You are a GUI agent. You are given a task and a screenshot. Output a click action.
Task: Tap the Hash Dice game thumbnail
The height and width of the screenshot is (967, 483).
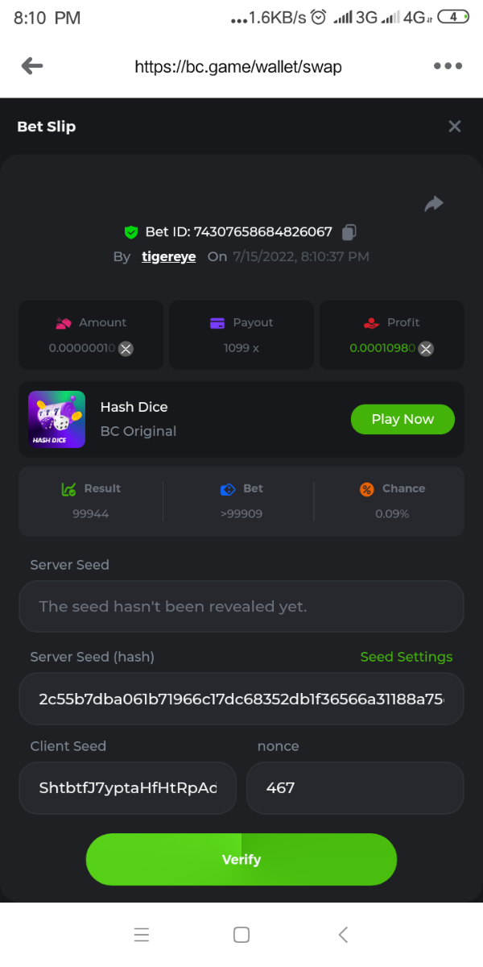[x=56, y=419]
